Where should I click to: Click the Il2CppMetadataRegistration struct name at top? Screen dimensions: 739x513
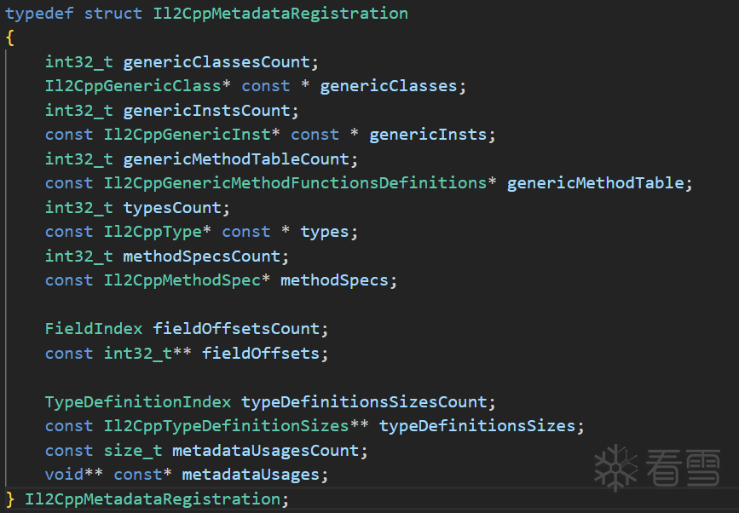[280, 13]
